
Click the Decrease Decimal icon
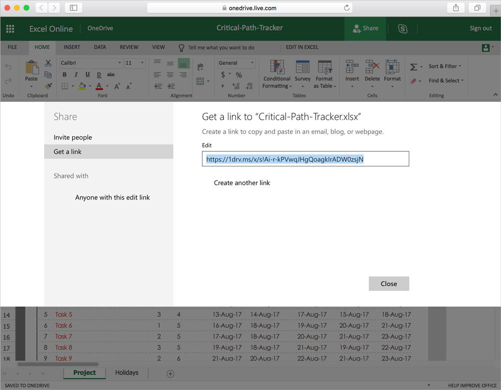point(249,86)
